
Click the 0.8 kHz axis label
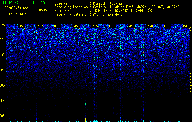tap(2, 85)
